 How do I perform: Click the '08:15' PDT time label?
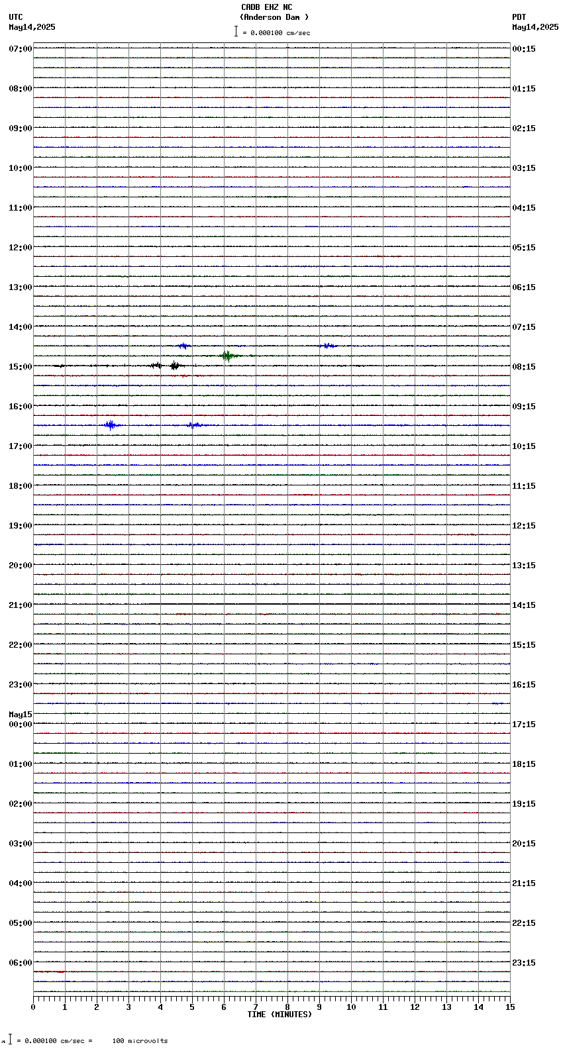pos(524,367)
